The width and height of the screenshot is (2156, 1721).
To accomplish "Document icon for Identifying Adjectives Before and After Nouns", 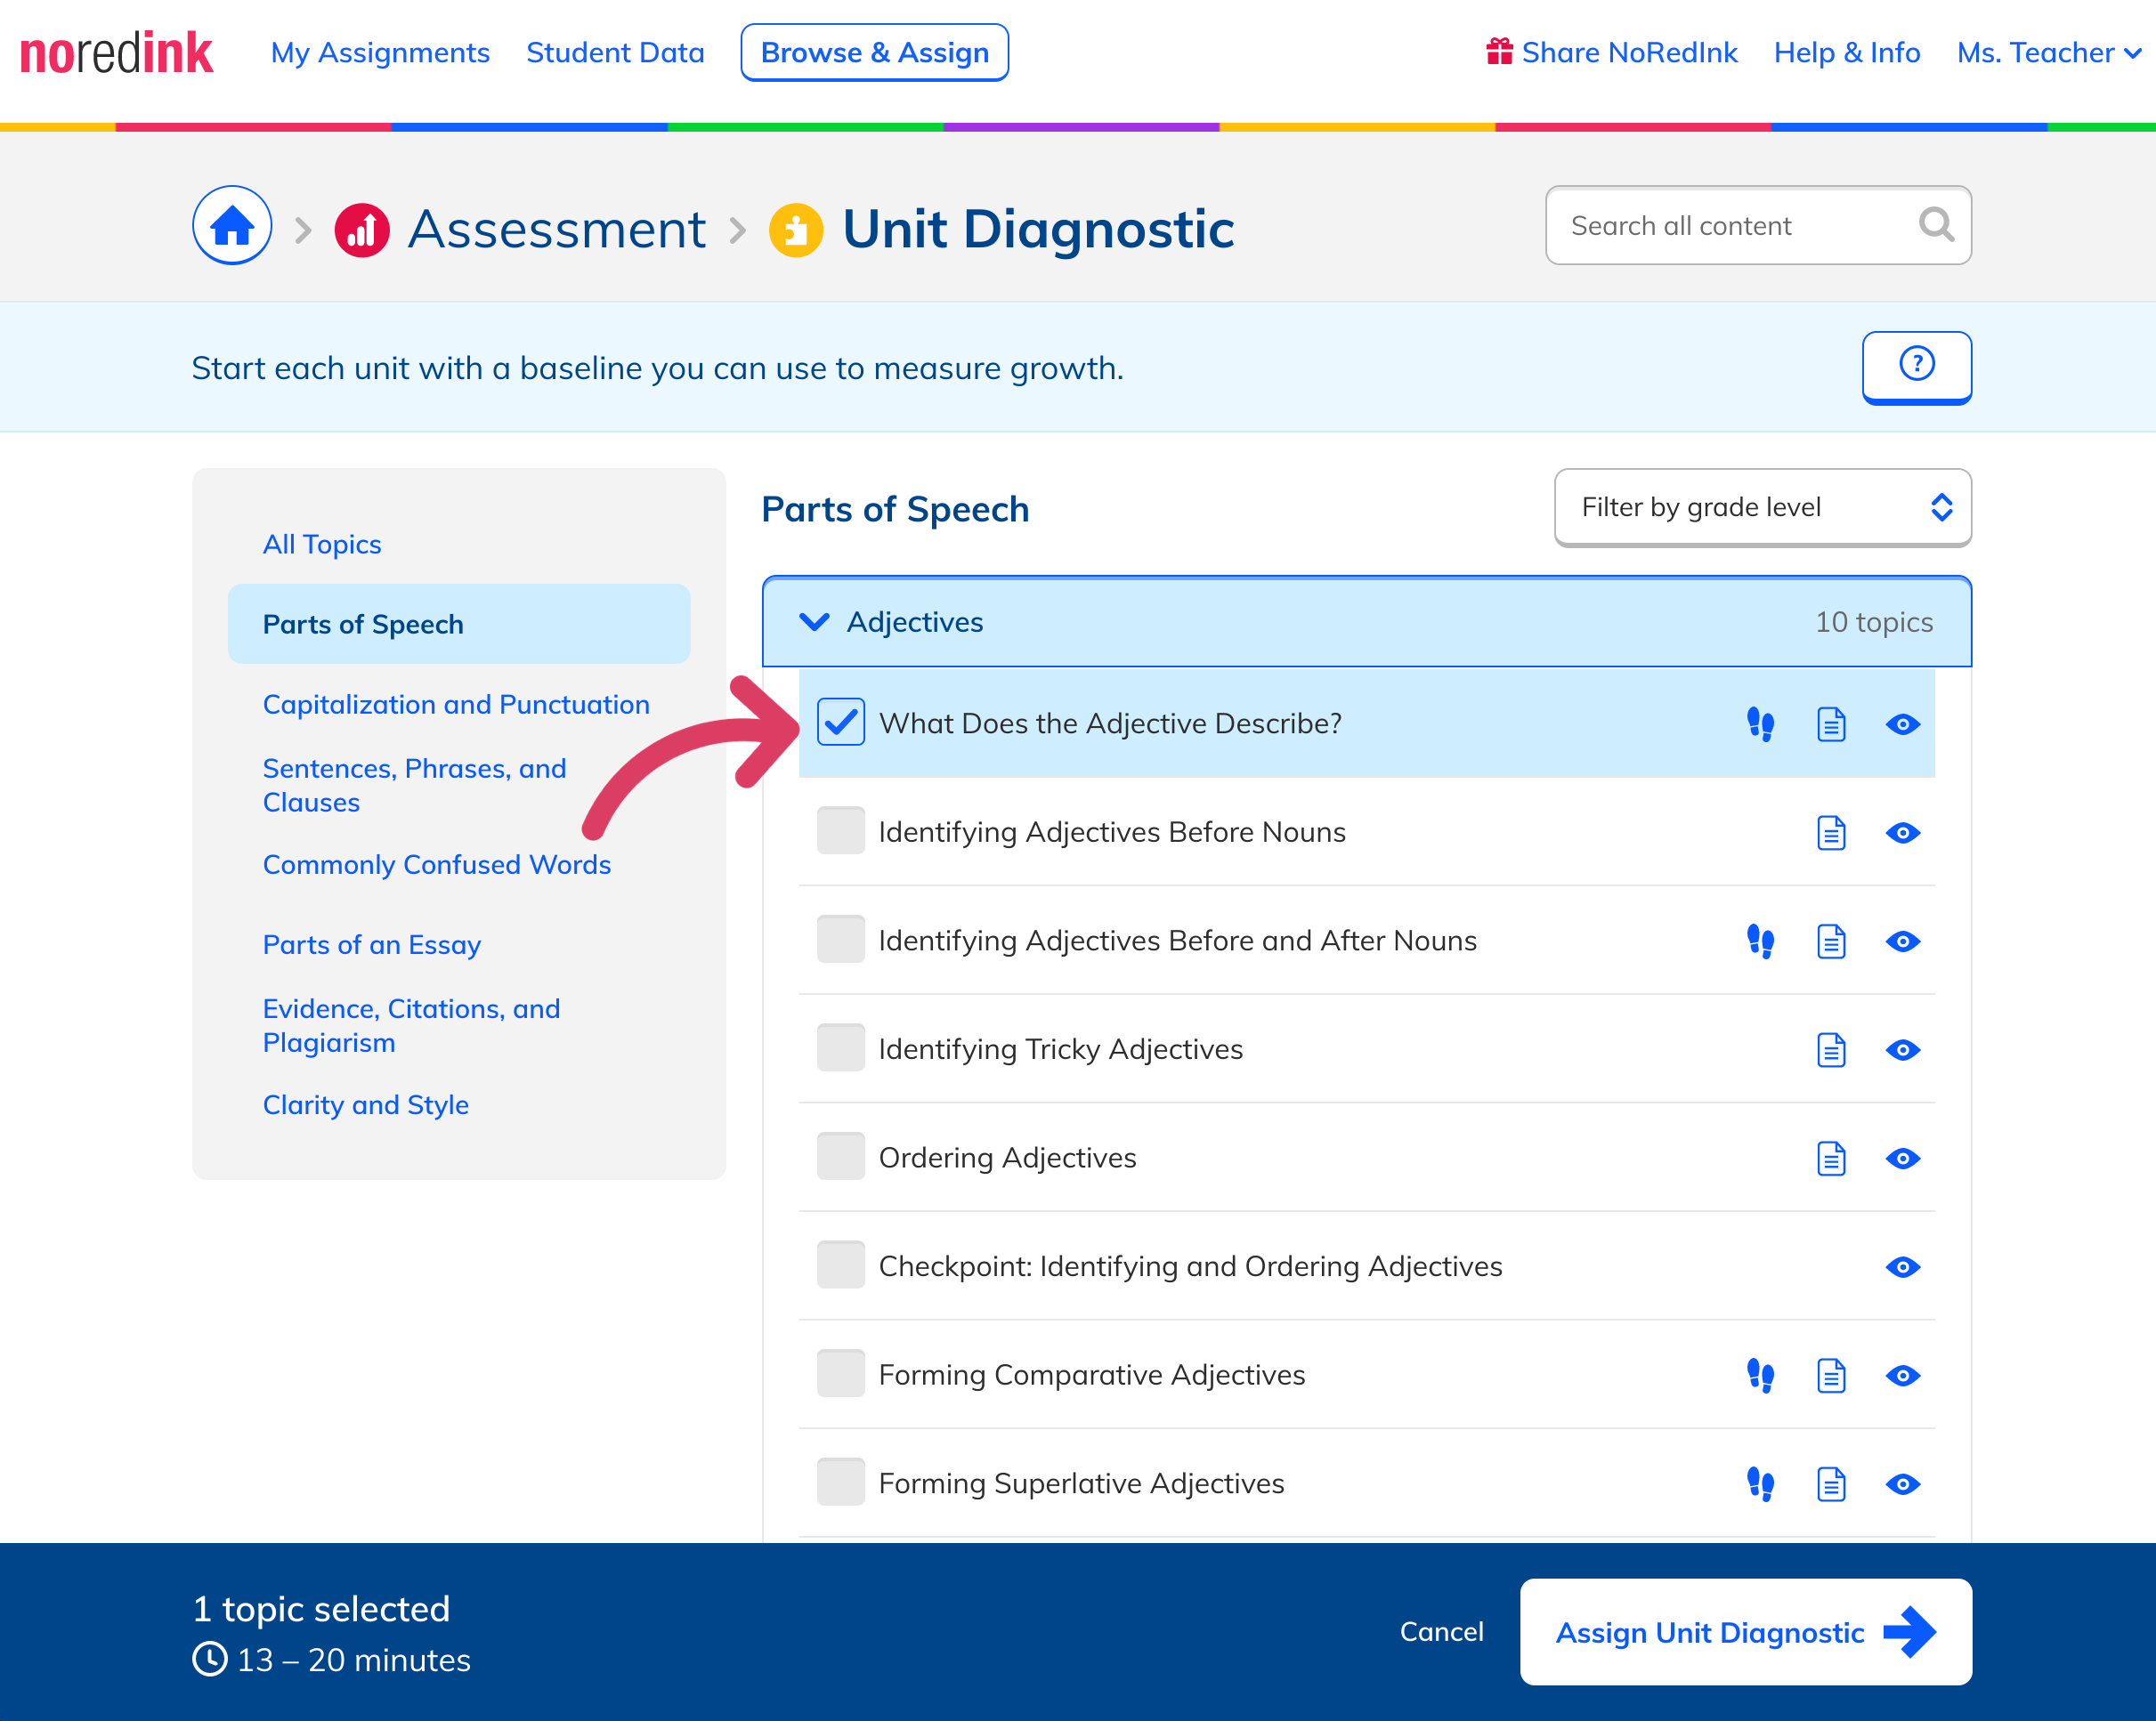I will click(x=1831, y=941).
